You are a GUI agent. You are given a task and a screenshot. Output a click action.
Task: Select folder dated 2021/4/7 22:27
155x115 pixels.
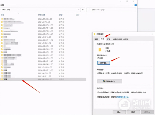[43, 73]
